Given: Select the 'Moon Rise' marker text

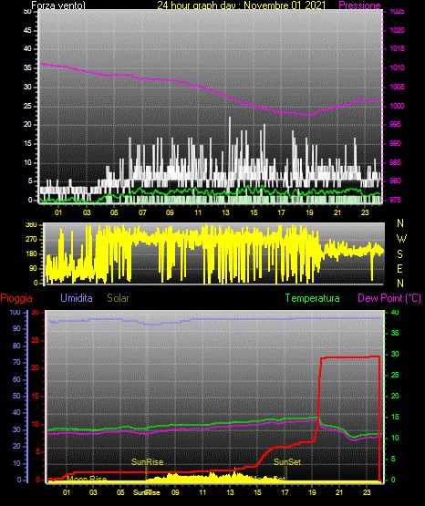Looking at the screenshot, I should point(87,479).
